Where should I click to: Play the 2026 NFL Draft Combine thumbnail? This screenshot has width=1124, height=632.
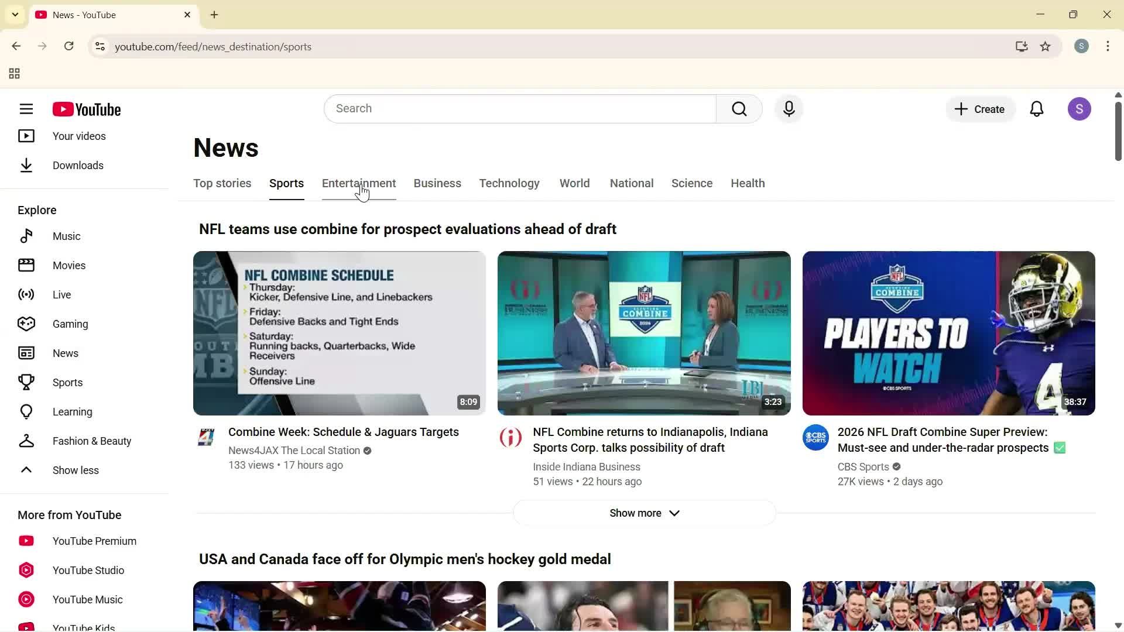click(948, 333)
